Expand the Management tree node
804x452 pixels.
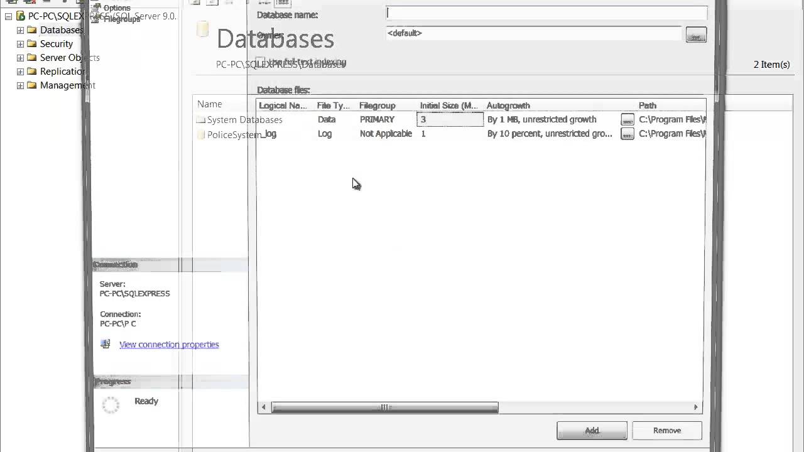(20, 85)
